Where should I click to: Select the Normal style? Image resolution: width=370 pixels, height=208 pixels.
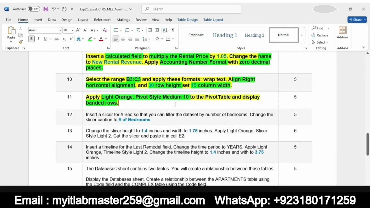(x=284, y=35)
